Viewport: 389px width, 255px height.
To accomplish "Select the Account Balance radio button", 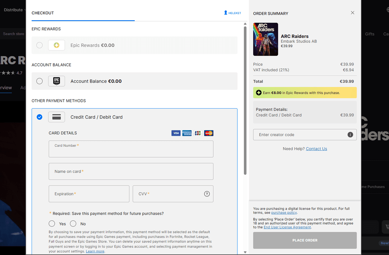I will coord(40,81).
